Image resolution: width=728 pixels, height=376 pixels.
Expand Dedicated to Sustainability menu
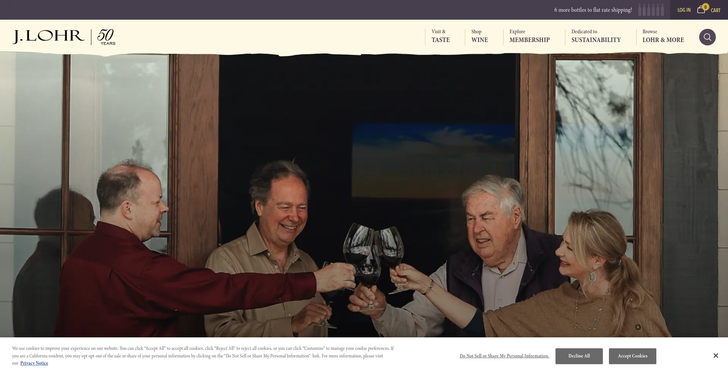[x=596, y=36]
